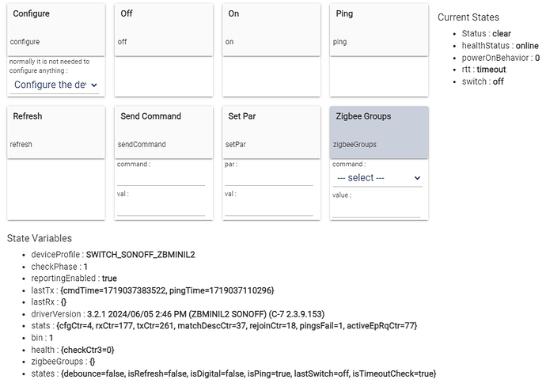Screen dimensions: 546x383
Task: Click the healthStatus online state entry
Action: click(x=500, y=46)
